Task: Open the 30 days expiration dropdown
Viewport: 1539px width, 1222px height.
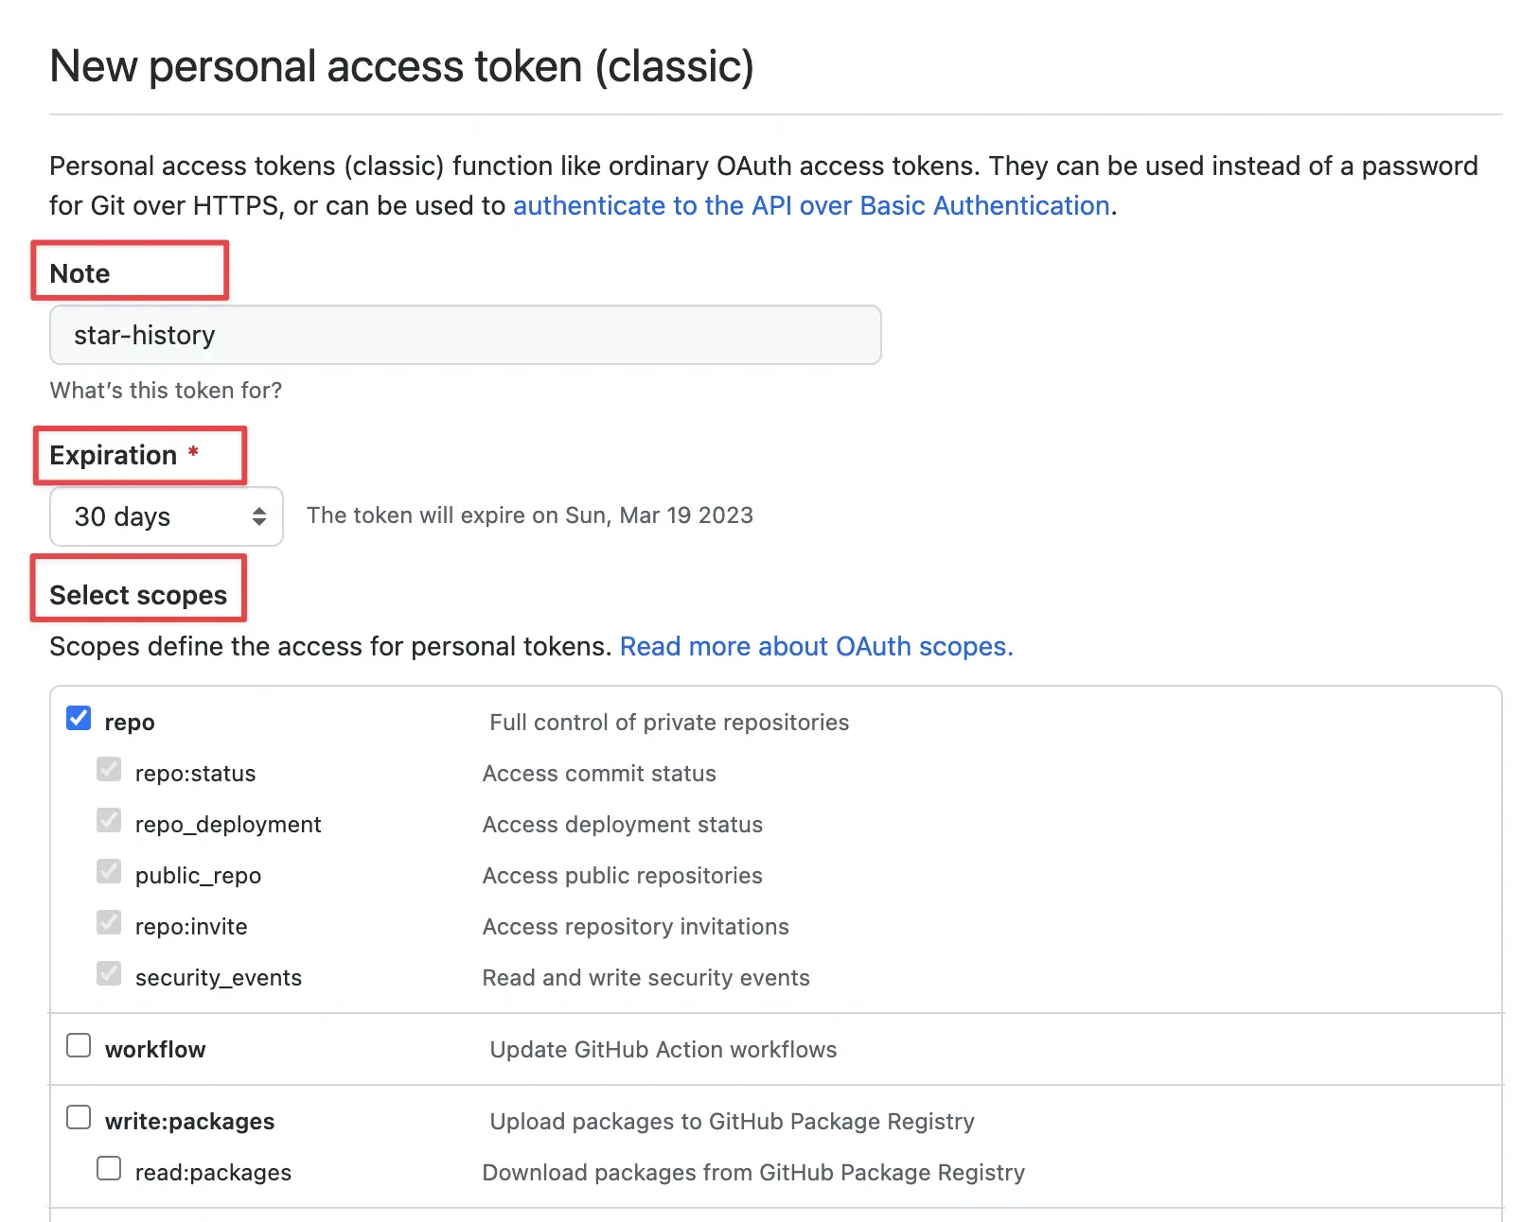Action: pos(167,516)
